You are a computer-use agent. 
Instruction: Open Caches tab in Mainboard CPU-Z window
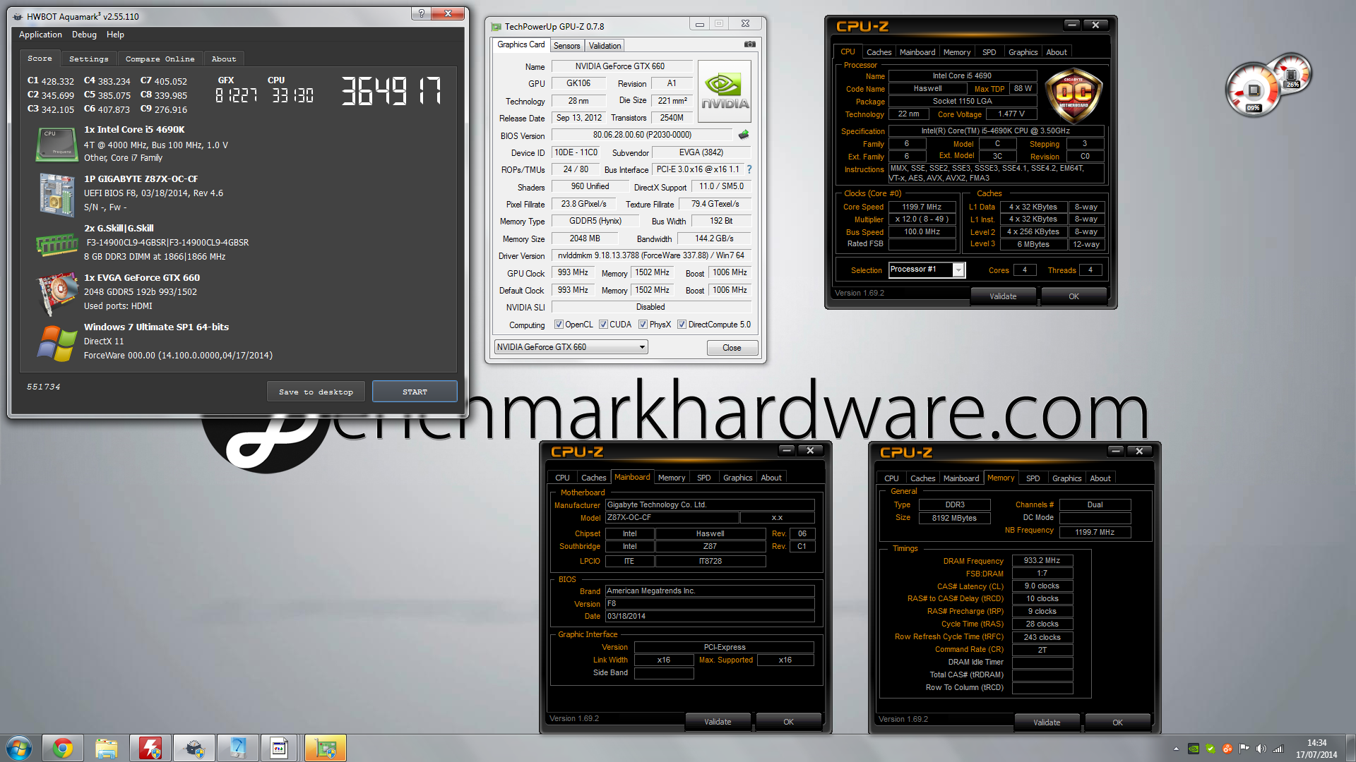coord(593,478)
